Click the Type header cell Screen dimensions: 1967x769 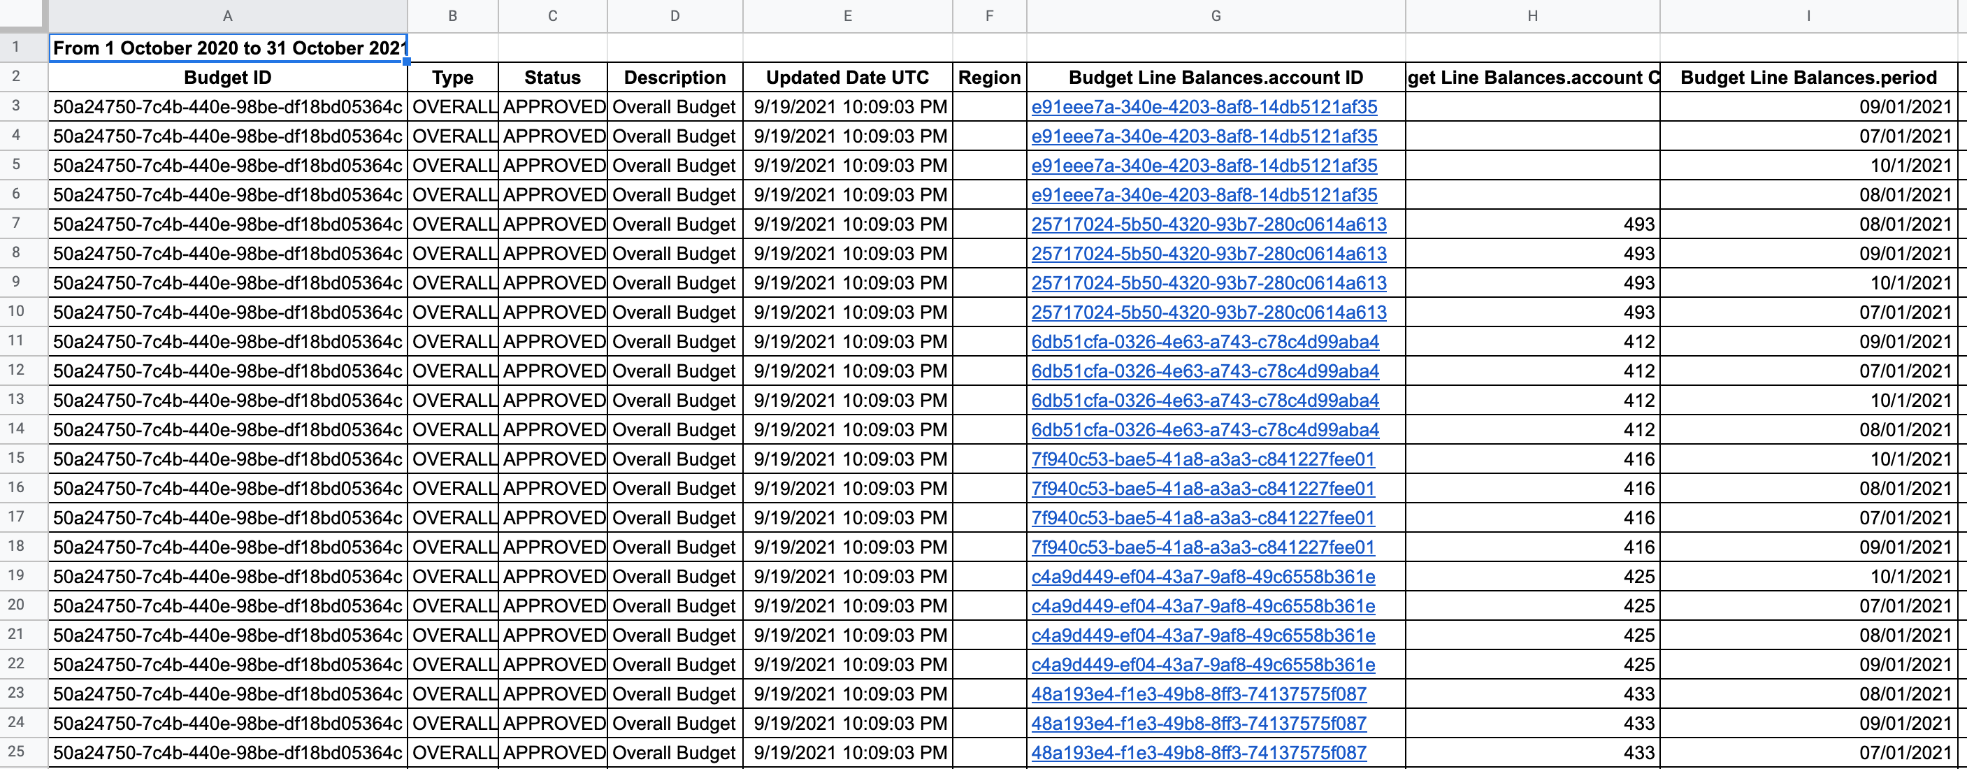pyautogui.click(x=453, y=77)
